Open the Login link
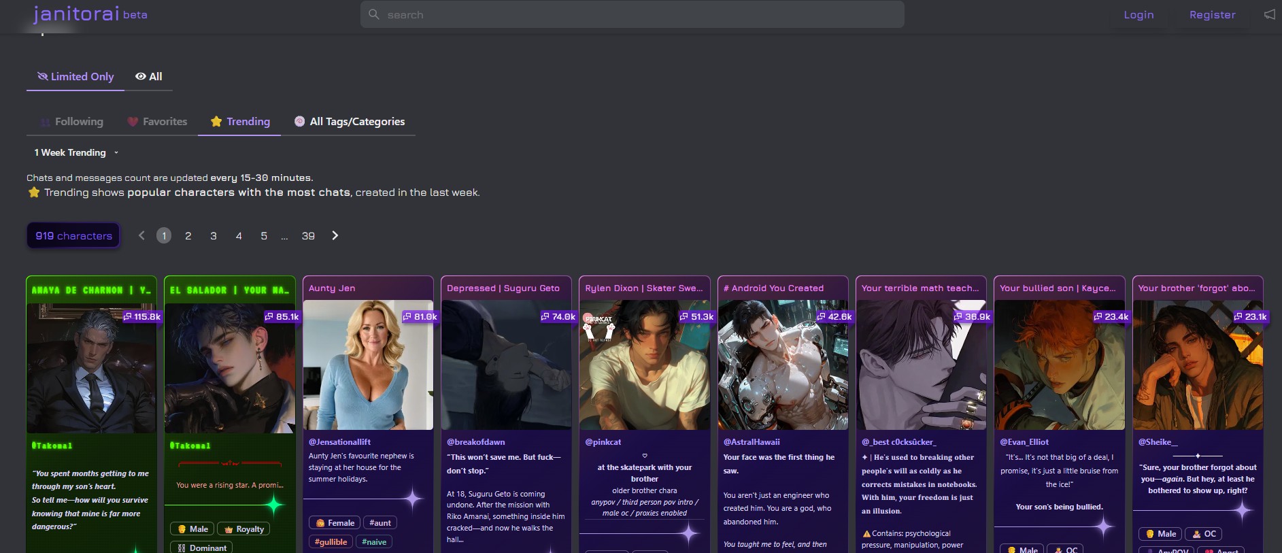 (1138, 14)
